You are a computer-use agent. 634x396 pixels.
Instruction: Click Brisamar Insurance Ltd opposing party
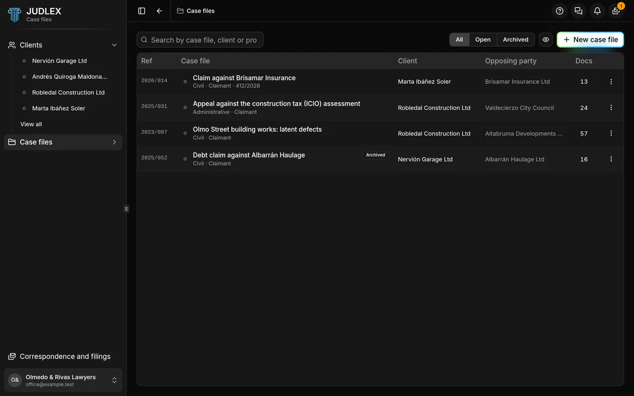pyautogui.click(x=517, y=82)
